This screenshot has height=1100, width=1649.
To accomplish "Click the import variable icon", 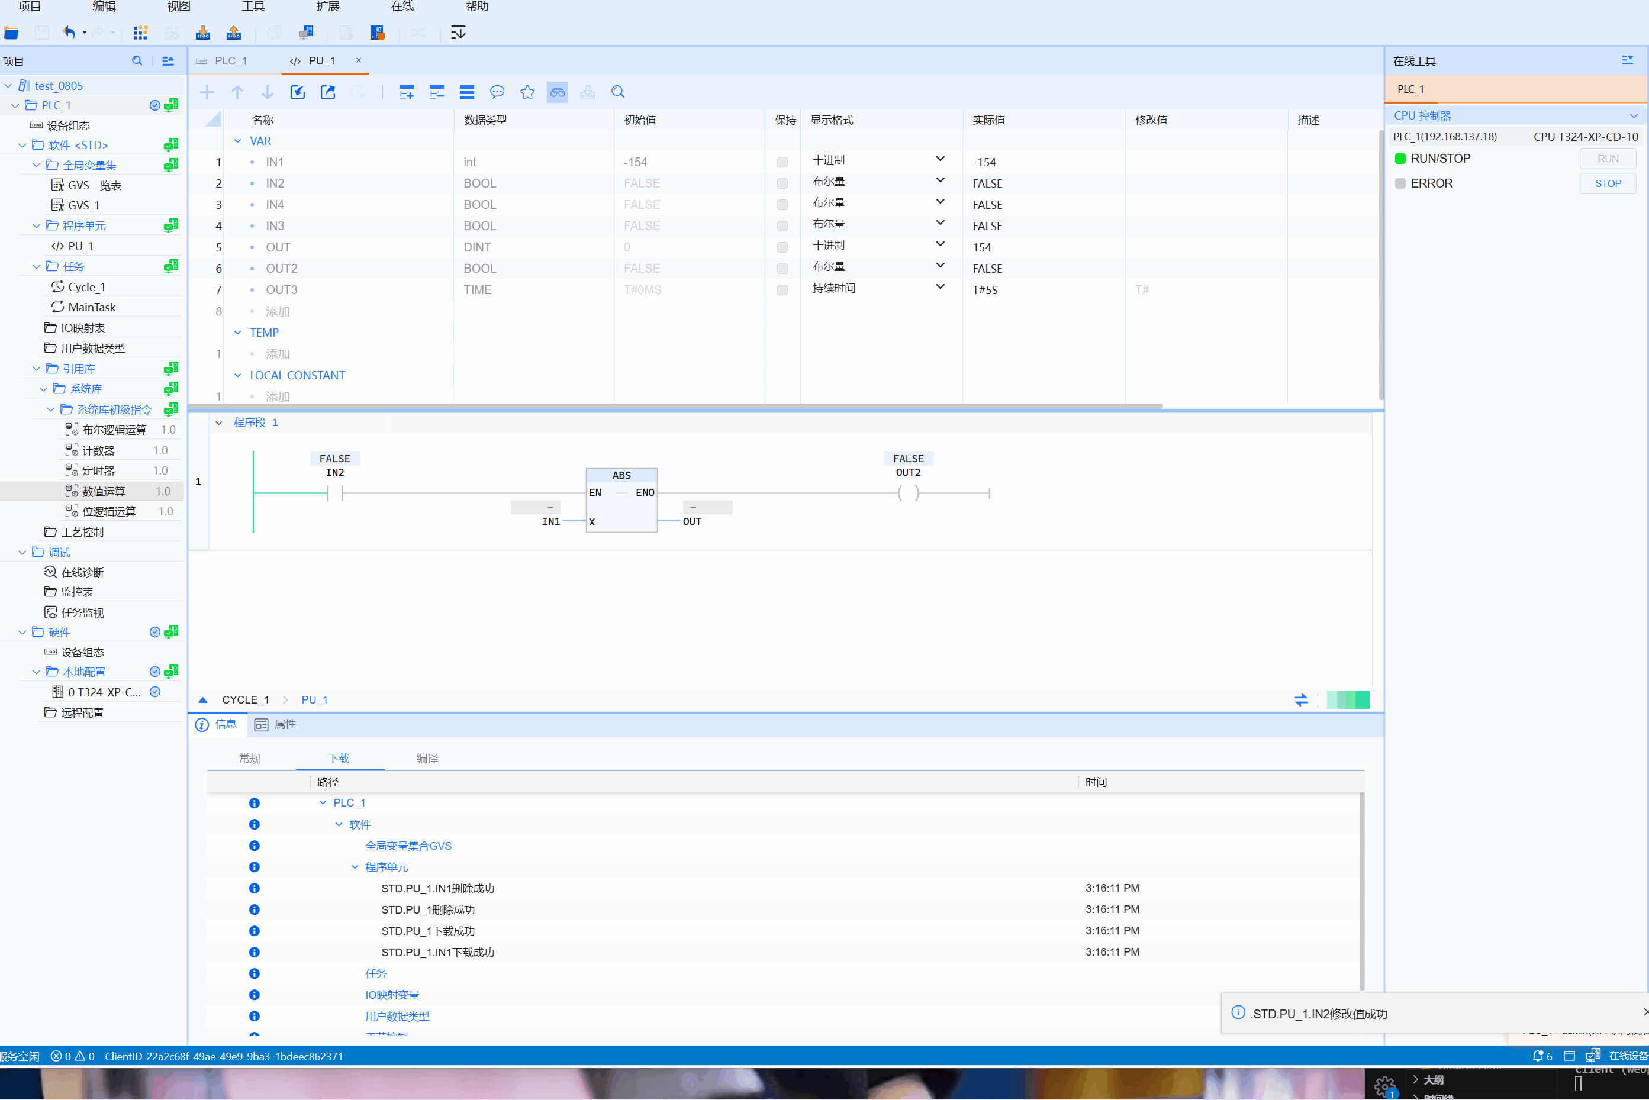I will tap(298, 92).
